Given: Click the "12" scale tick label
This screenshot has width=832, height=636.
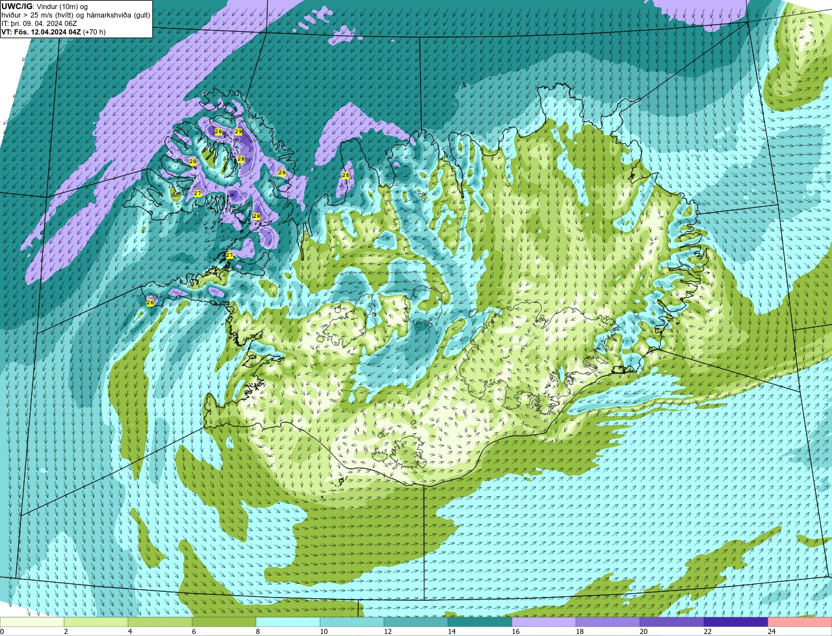Looking at the screenshot, I should pyautogui.click(x=387, y=631).
